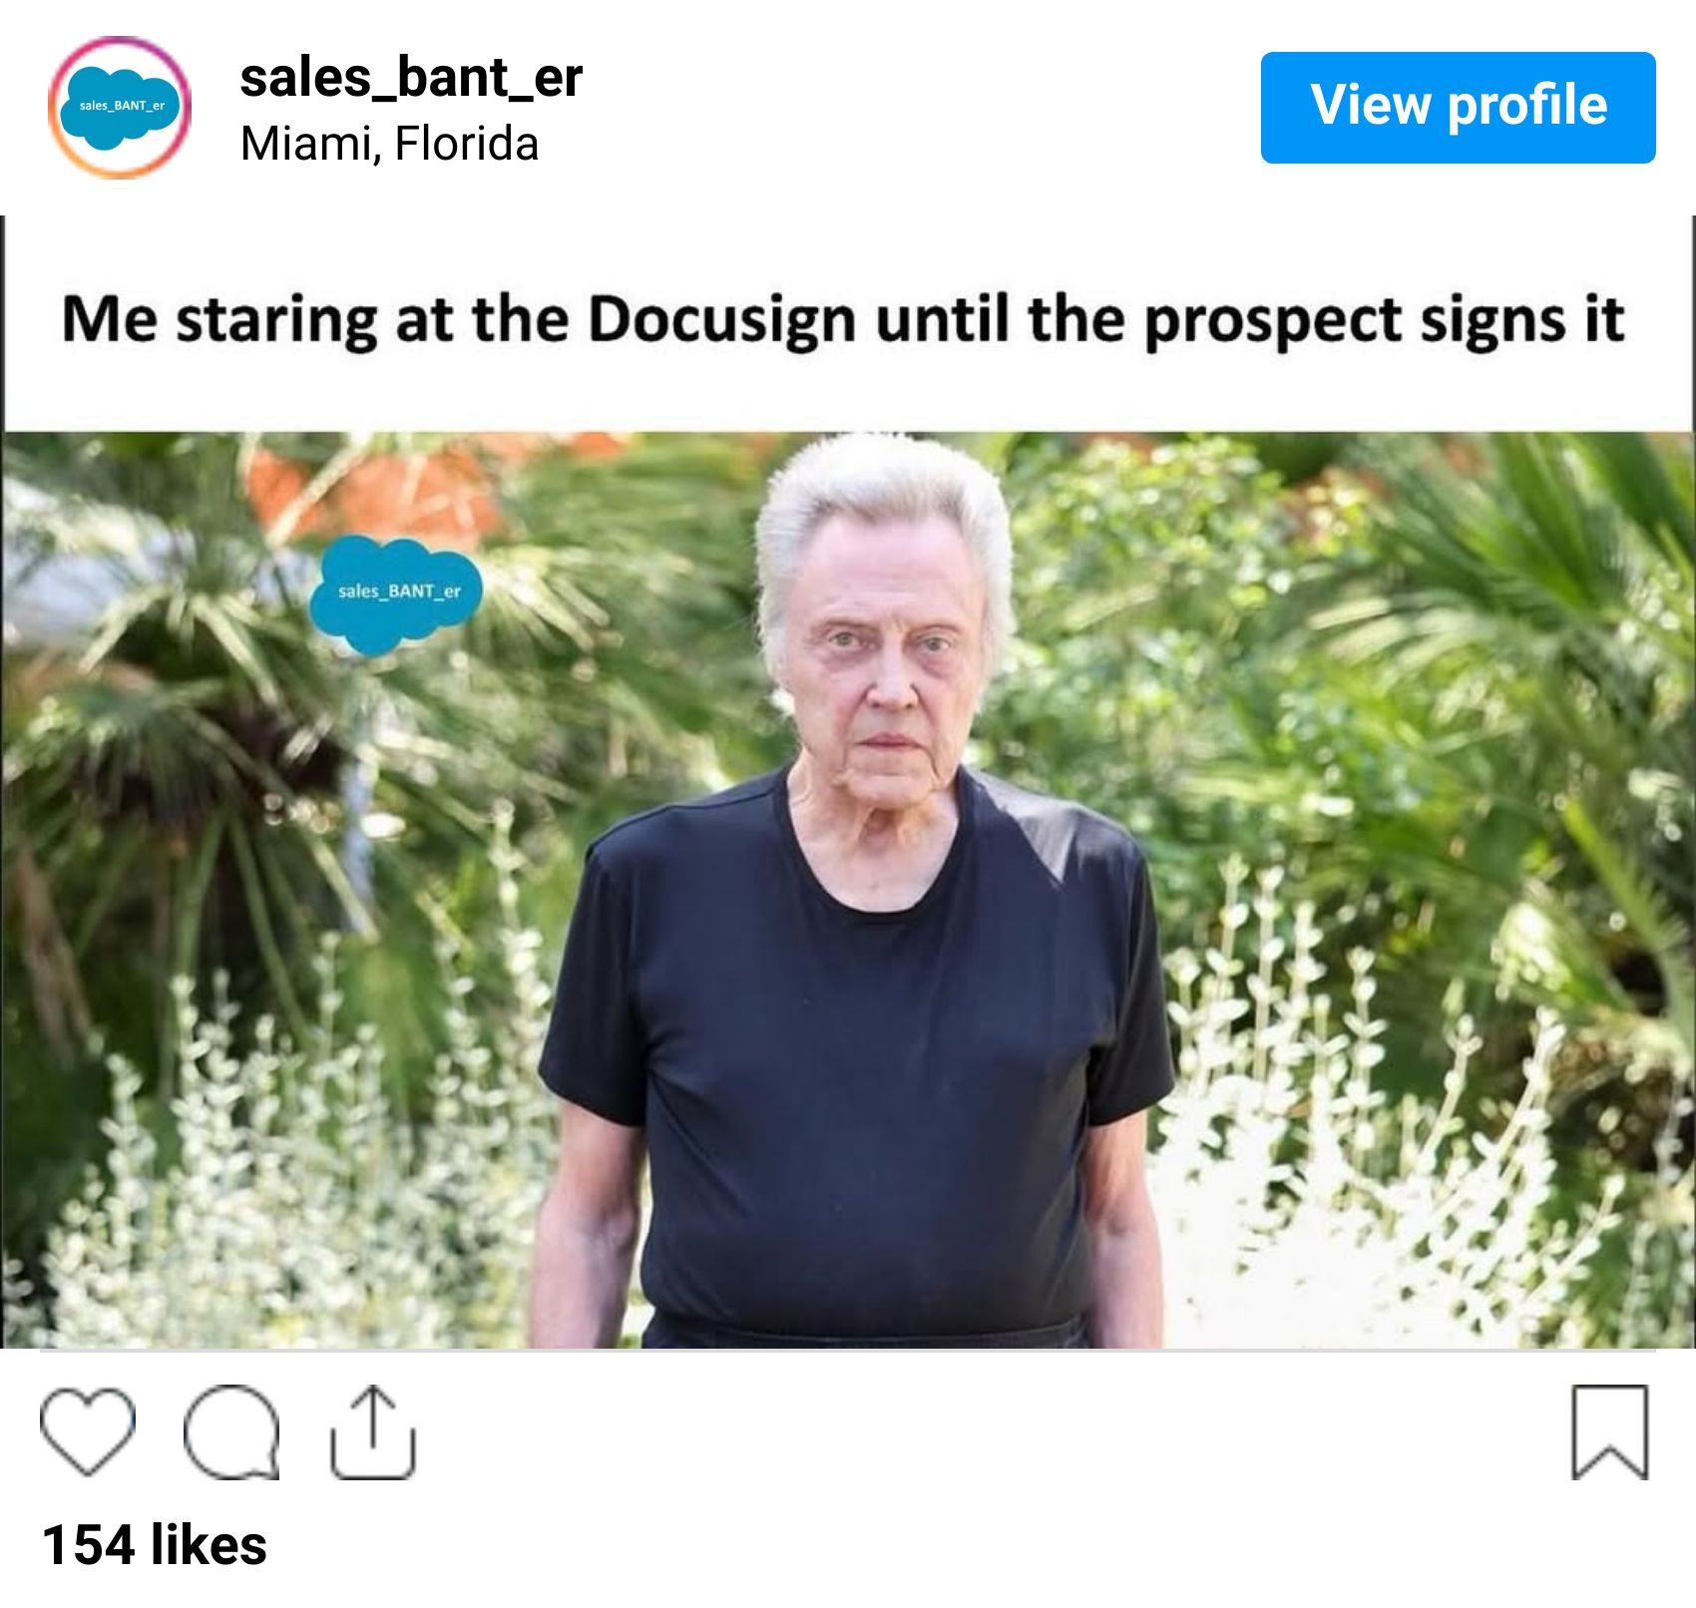
Task: Open the sales_bant_er username link
Action: pos(411,78)
